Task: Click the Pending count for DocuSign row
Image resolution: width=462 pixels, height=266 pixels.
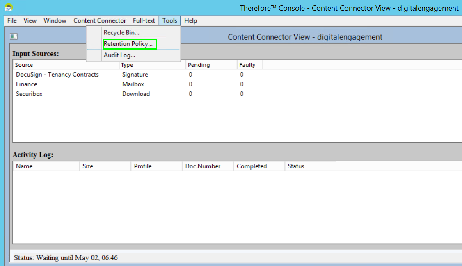Action: click(x=190, y=75)
